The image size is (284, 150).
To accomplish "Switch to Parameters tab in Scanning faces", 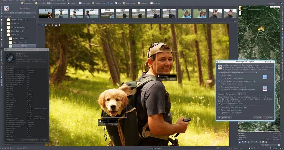I will (x=231, y=94).
